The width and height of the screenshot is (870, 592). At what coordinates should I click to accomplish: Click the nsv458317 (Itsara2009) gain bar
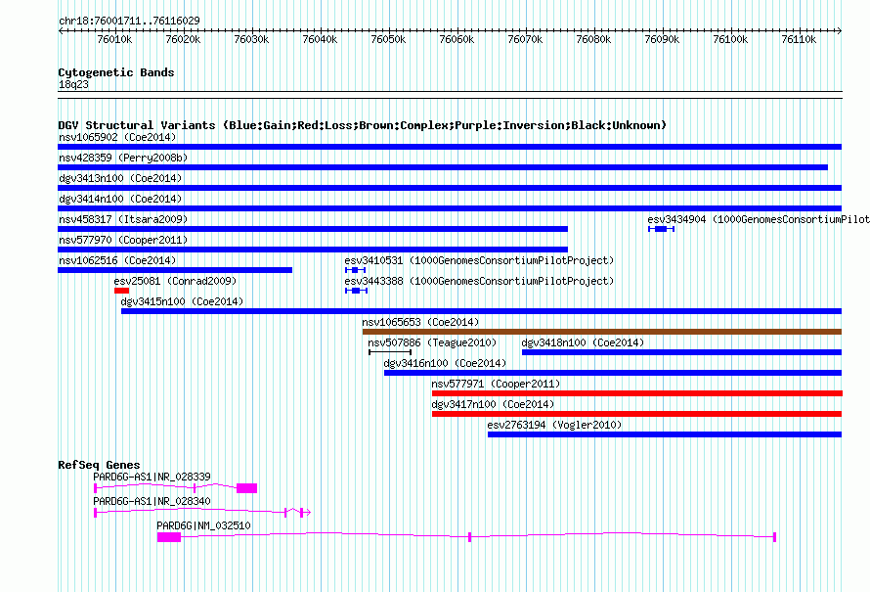point(313,229)
